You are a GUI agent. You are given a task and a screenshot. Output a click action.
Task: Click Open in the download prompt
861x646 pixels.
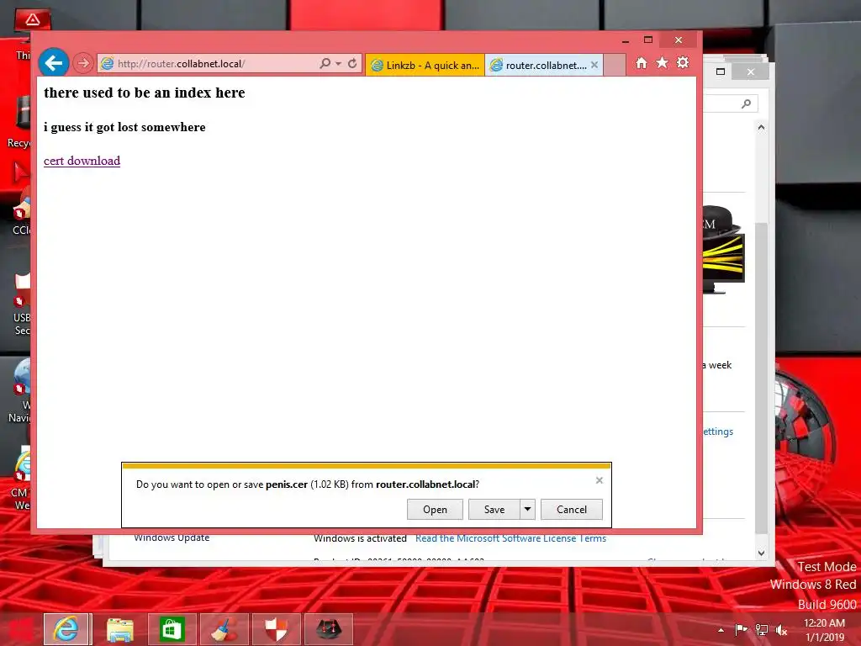(435, 509)
